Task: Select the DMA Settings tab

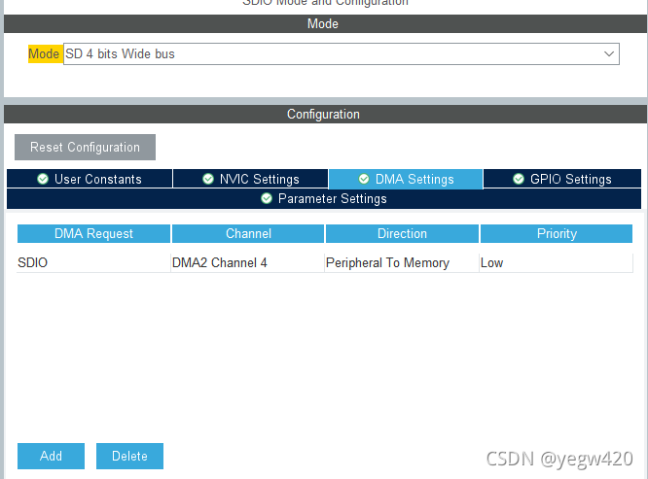Action: 406,179
